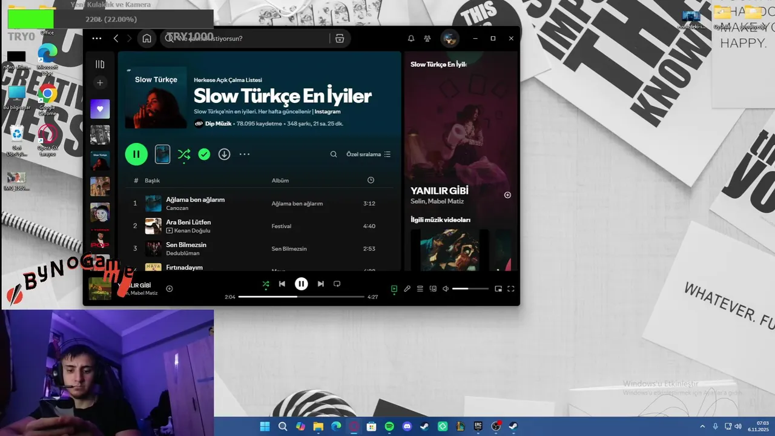Mute the Spotify volume
Screen dimensions: 775x436
point(446,289)
